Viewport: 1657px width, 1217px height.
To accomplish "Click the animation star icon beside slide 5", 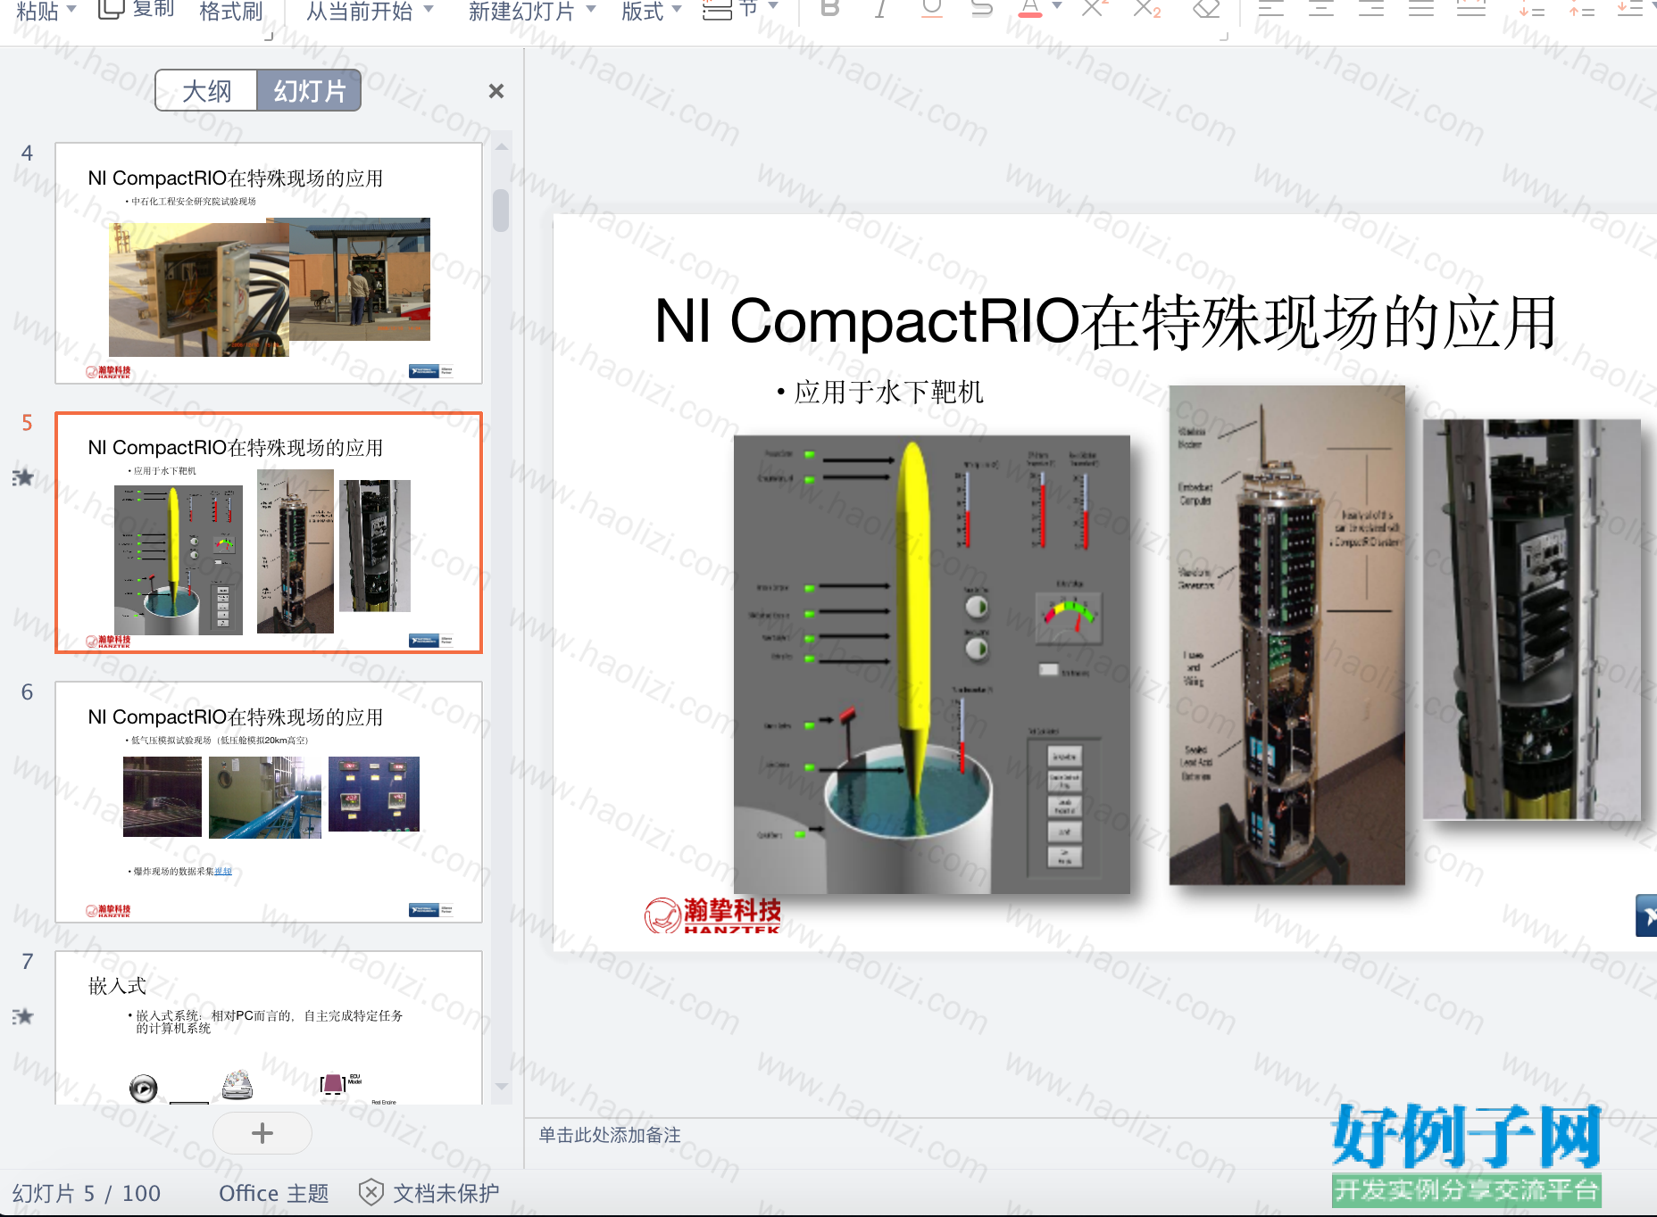I will click(x=23, y=477).
